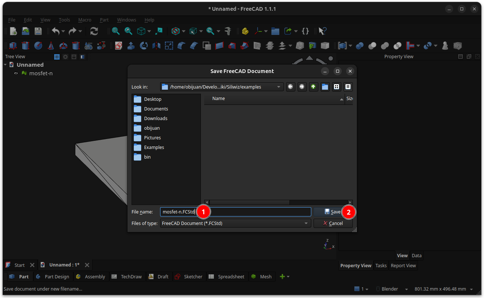This screenshot has height=298, width=484.
Task: Open the Blender navigation style dropdown
Action: (x=392, y=289)
